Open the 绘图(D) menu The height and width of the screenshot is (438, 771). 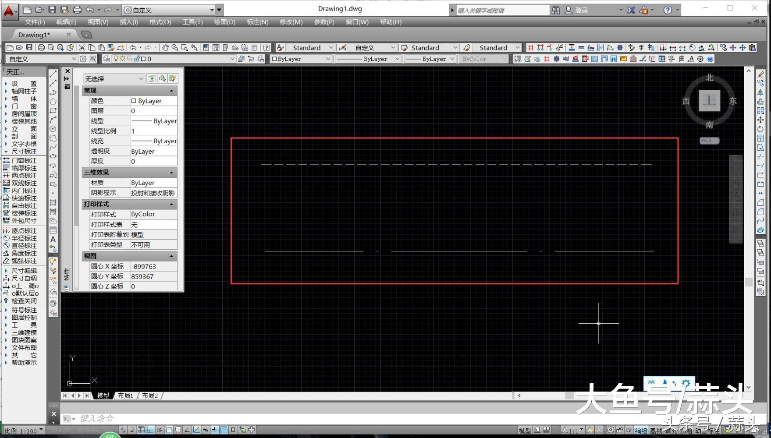point(224,22)
